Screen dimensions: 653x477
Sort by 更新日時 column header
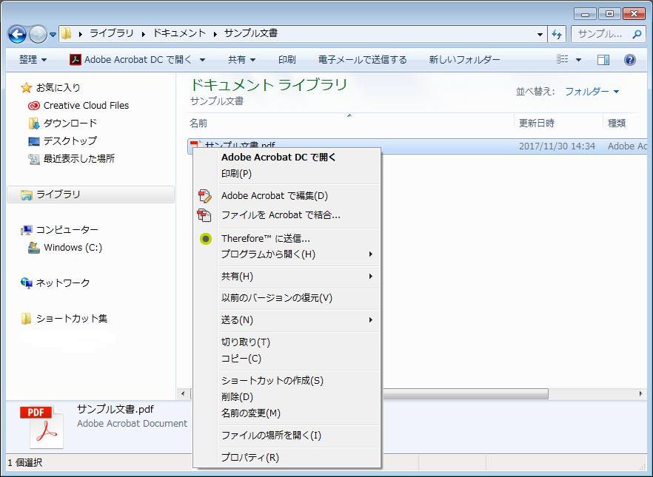[x=558, y=124]
